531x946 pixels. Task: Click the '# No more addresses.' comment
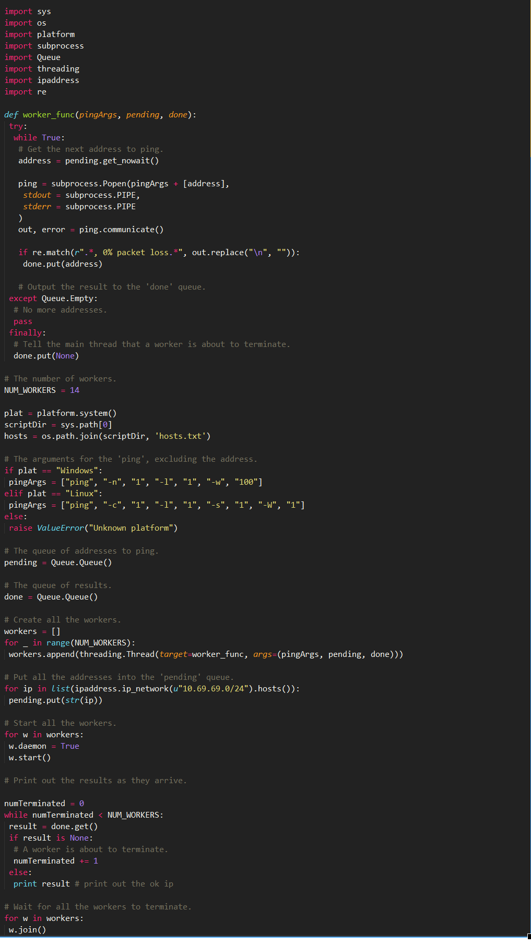60,310
